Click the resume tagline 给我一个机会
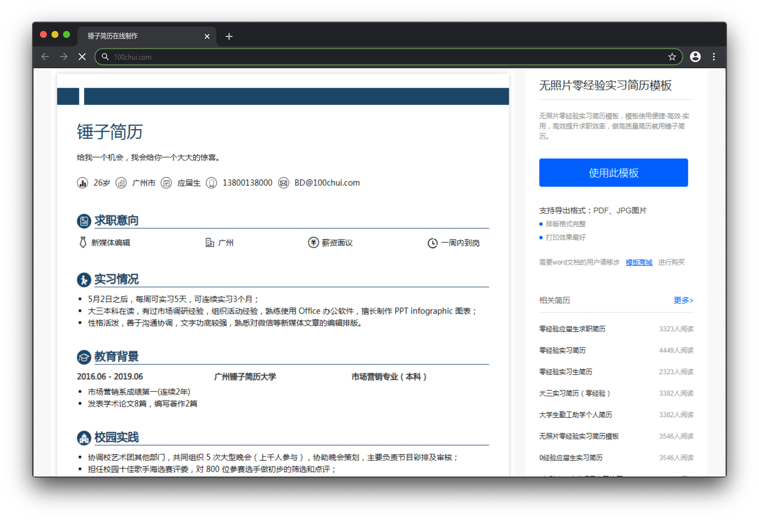This screenshot has height=520, width=759. (x=149, y=158)
